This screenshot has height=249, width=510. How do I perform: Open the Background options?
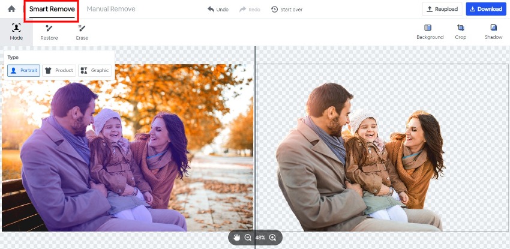click(430, 32)
